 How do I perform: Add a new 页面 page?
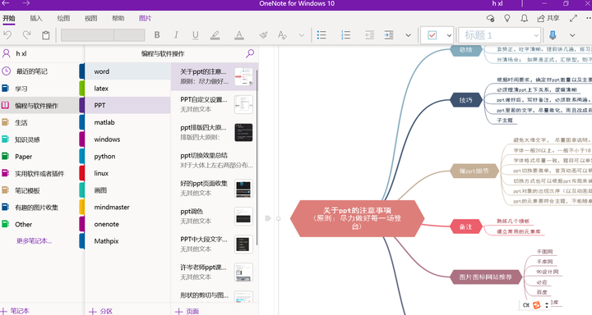click(187, 311)
